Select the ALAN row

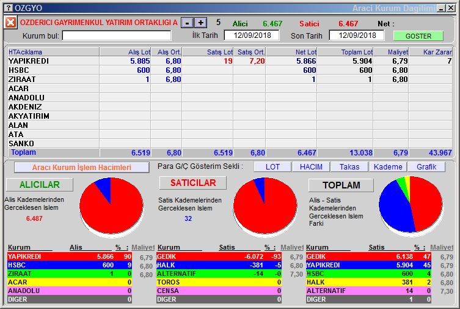point(230,125)
